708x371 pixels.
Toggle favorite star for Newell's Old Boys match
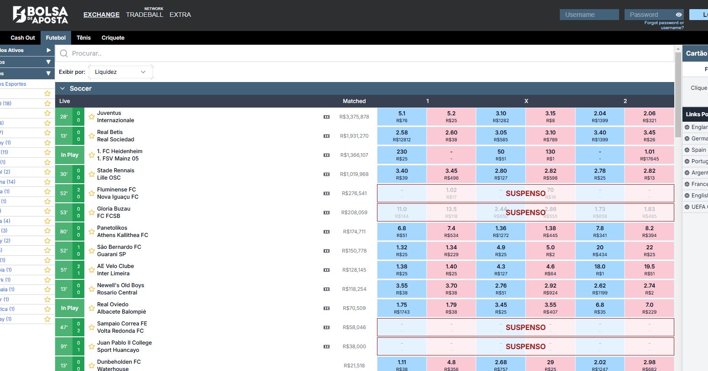point(92,289)
